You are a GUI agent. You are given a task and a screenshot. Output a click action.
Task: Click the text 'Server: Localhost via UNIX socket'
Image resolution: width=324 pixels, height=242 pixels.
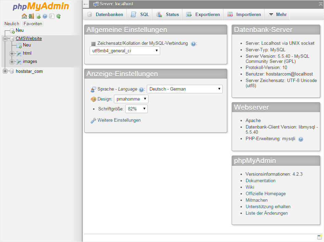280,43
